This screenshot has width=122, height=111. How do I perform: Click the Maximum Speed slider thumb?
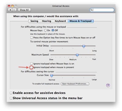click(x=77, y=55)
